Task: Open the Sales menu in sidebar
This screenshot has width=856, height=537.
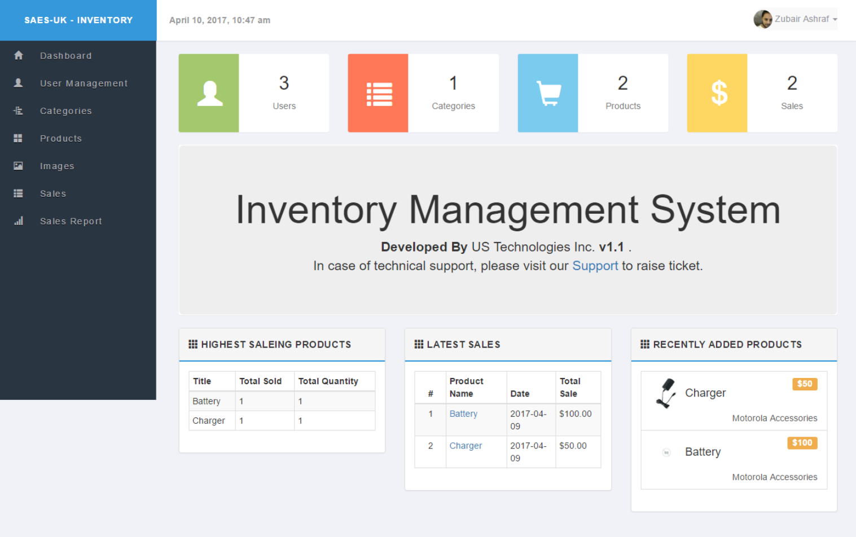Action: click(x=53, y=193)
